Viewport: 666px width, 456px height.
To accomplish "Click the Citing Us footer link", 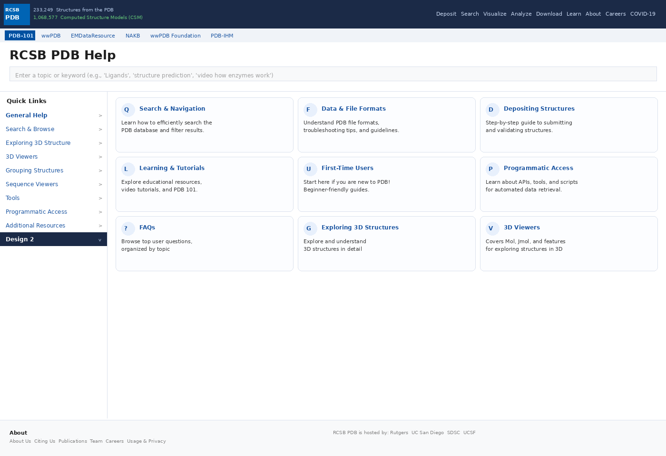I will click(44, 441).
